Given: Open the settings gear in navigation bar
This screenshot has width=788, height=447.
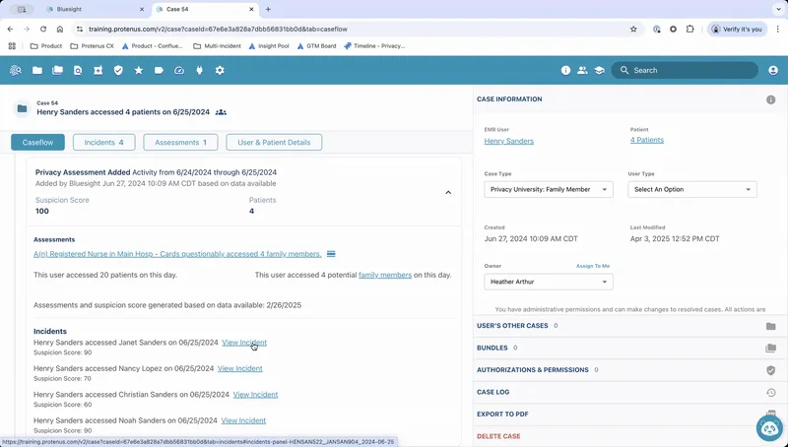Looking at the screenshot, I should [220, 71].
